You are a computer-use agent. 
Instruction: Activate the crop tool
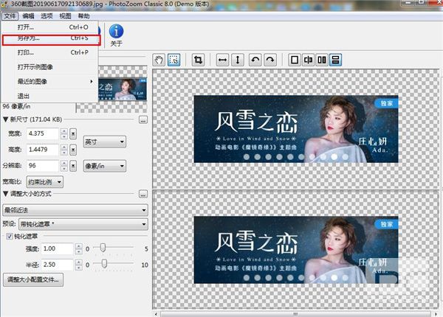(x=198, y=60)
